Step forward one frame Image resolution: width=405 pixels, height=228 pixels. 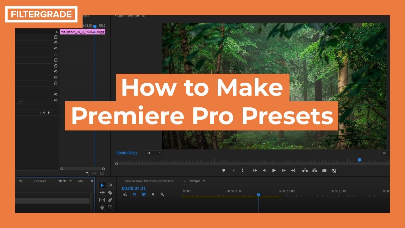tap(284, 170)
